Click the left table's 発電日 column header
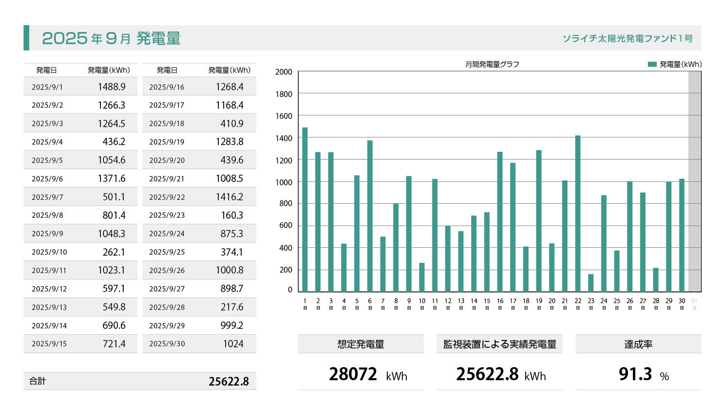Image resolution: width=728 pixels, height=420 pixels. [x=47, y=70]
